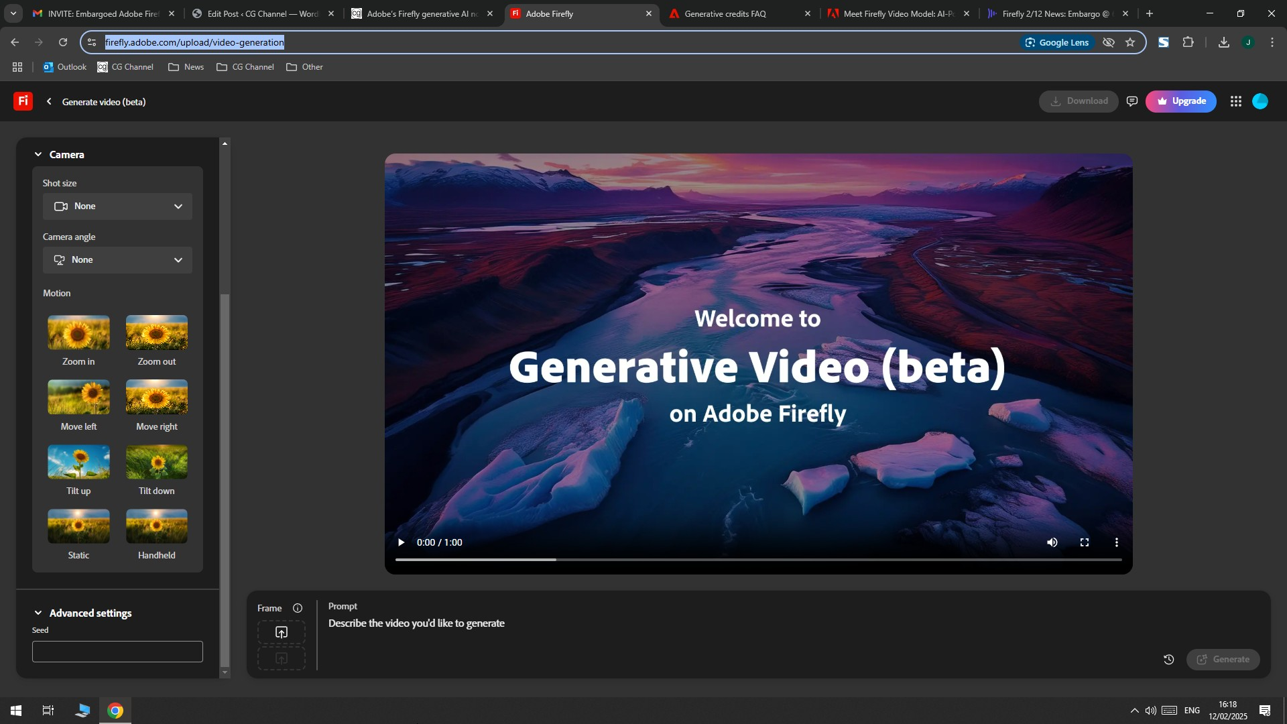Open the feedback chat icon
1287x724 pixels.
click(1132, 101)
